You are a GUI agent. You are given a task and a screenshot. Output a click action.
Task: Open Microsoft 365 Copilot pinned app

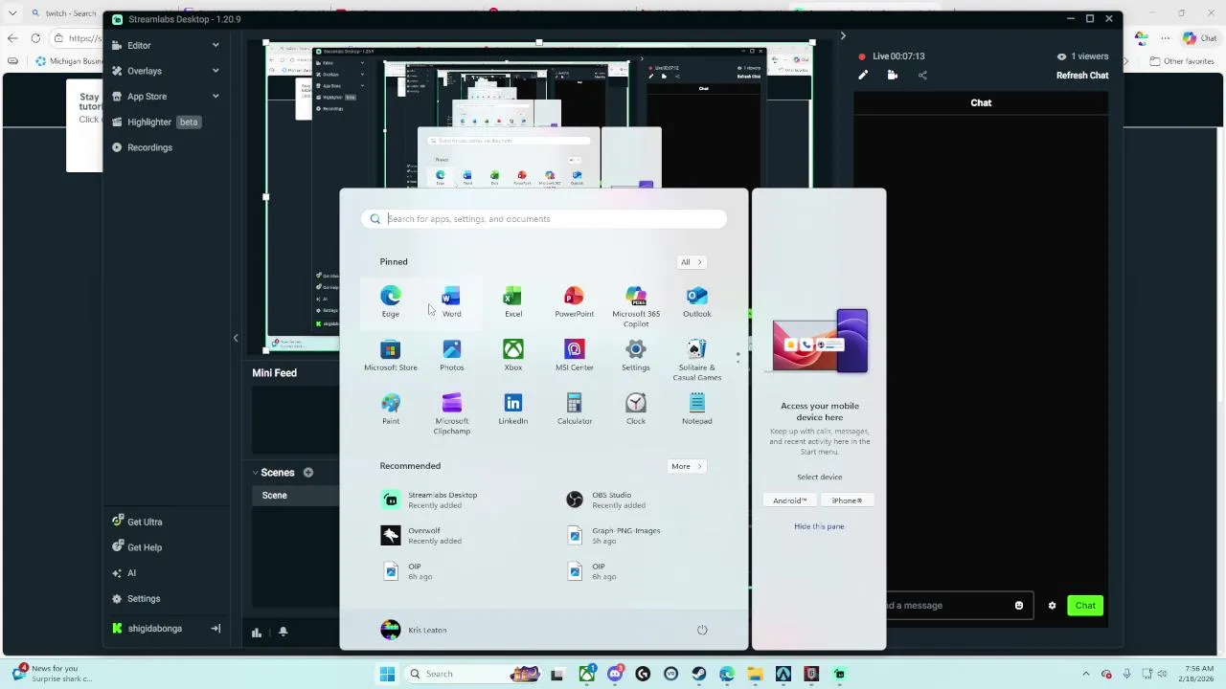pos(636,305)
